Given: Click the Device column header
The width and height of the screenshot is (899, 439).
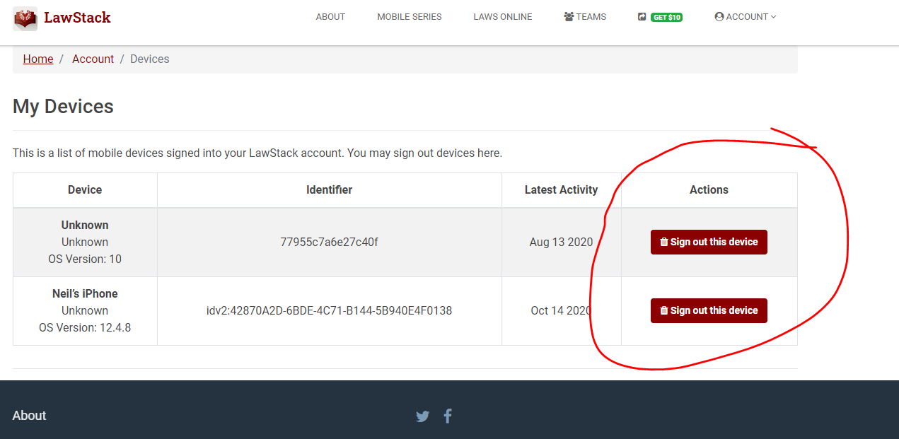Looking at the screenshot, I should 85,190.
